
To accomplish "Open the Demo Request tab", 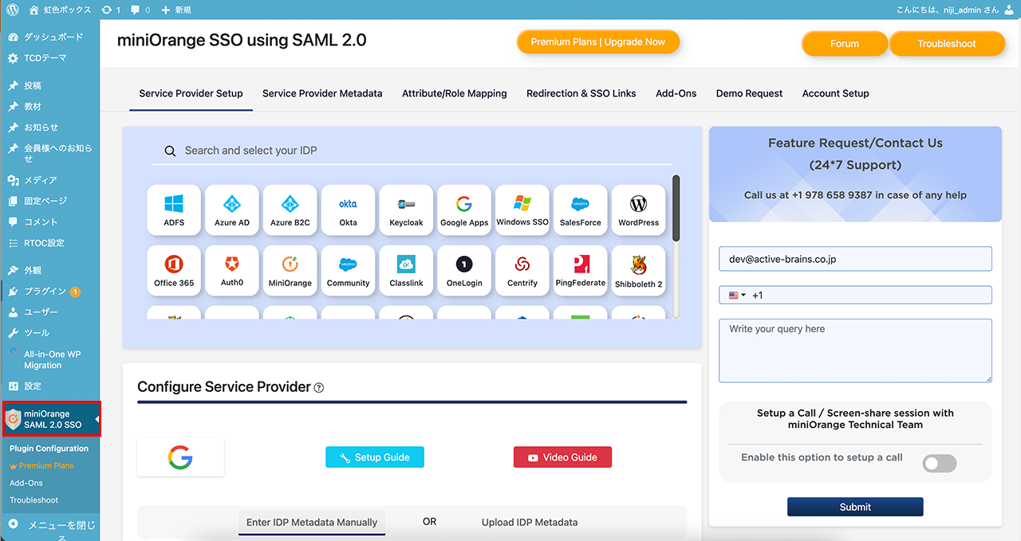I will [x=750, y=93].
